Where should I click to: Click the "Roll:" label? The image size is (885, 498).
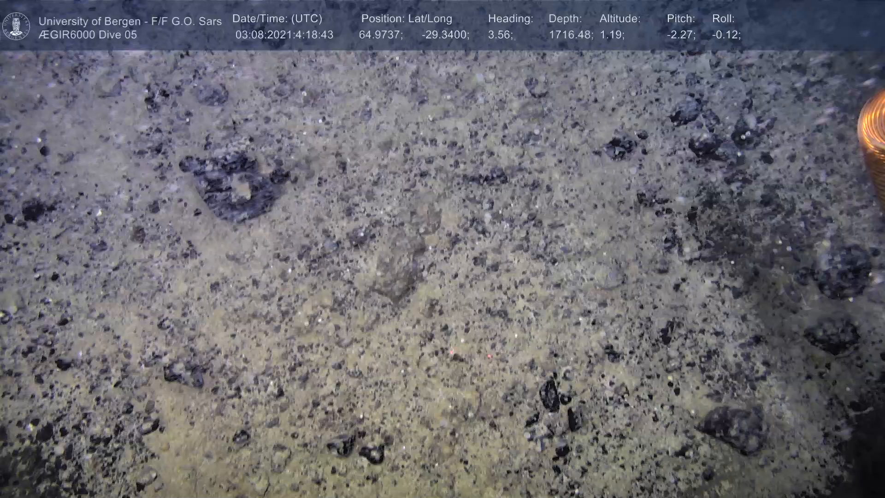click(x=723, y=19)
